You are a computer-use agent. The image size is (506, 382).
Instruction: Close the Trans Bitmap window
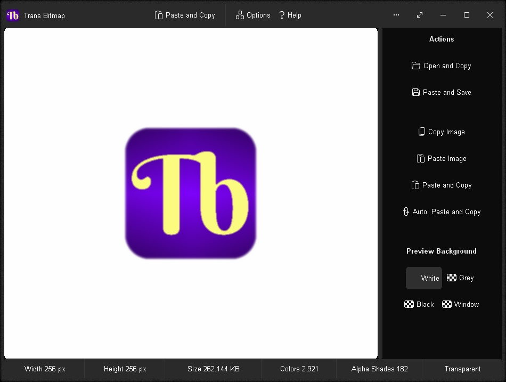click(490, 15)
